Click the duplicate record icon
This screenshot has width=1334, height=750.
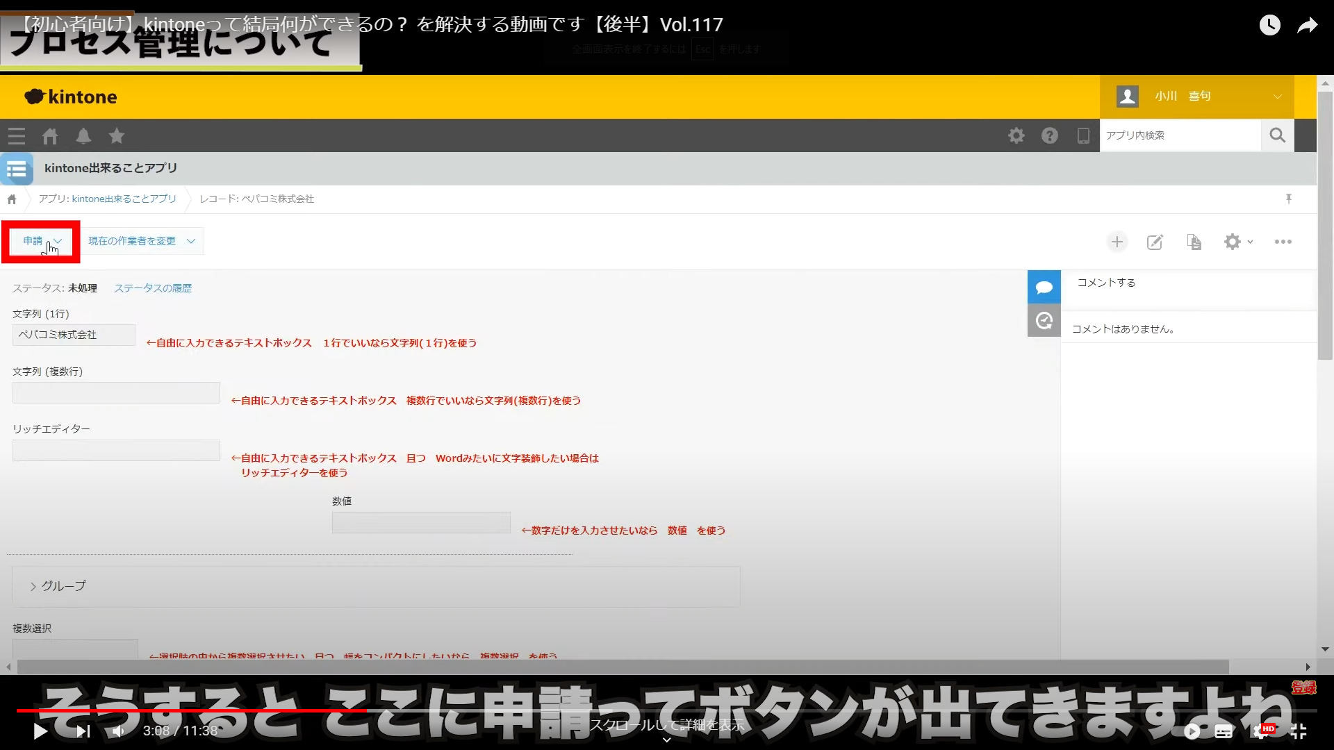1194,242
